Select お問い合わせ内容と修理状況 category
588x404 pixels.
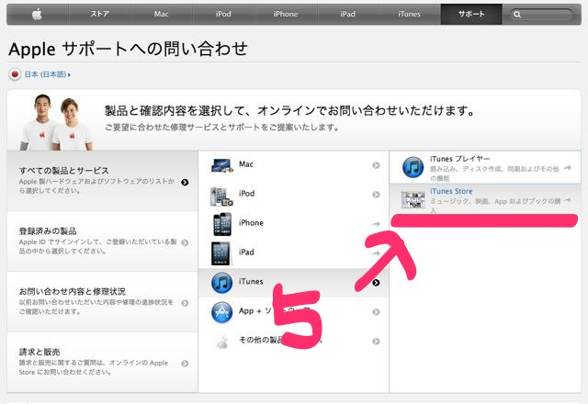click(x=102, y=302)
